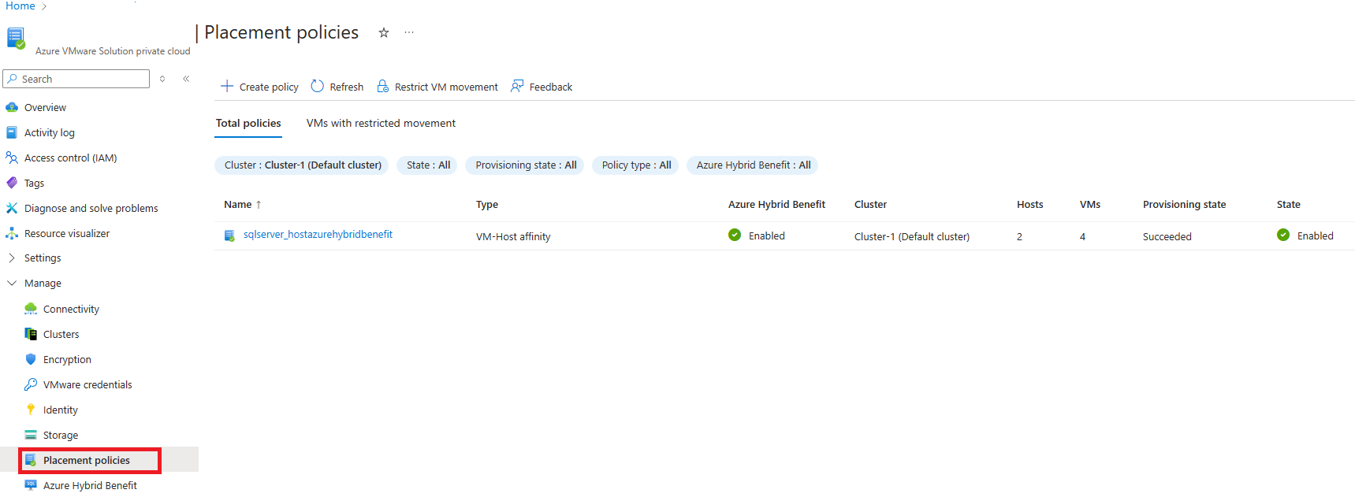This screenshot has height=497, width=1355.
Task: Click the Resource visualizer icon
Action: (x=12, y=233)
